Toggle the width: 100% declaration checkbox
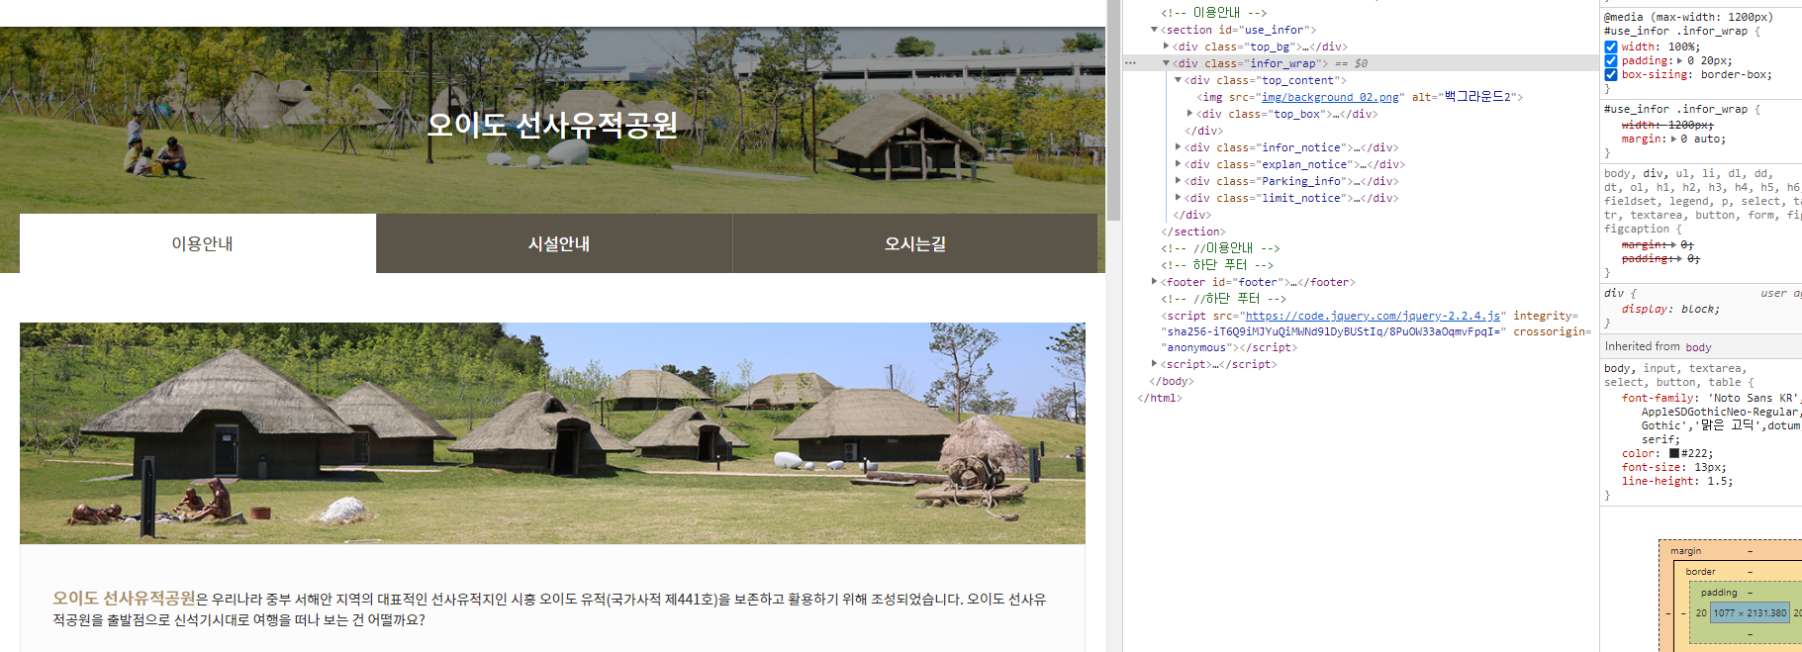This screenshot has width=1802, height=652. (x=1611, y=47)
